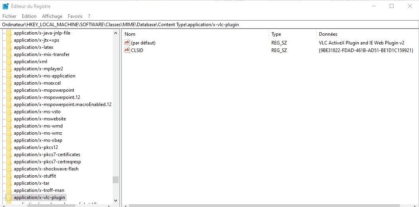The width and height of the screenshot is (419, 207).
Task: Click the VLC ActiveX Plugin data value
Action: pyautogui.click(x=361, y=43)
